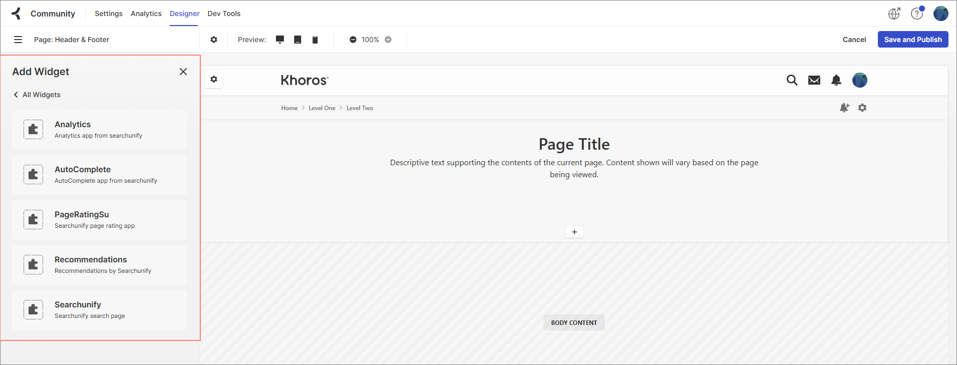Switch to tablet preview mode
The image size is (957, 365).
297,40
